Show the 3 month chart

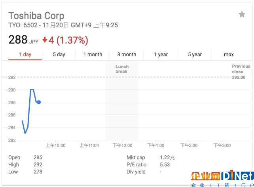click(127, 55)
